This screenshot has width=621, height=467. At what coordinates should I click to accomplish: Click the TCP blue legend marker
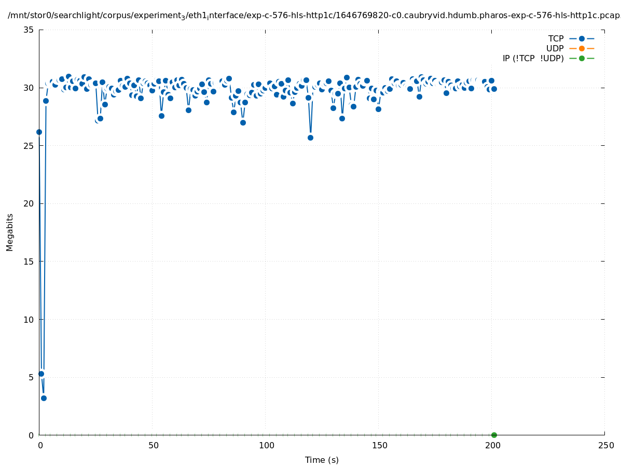click(582, 38)
